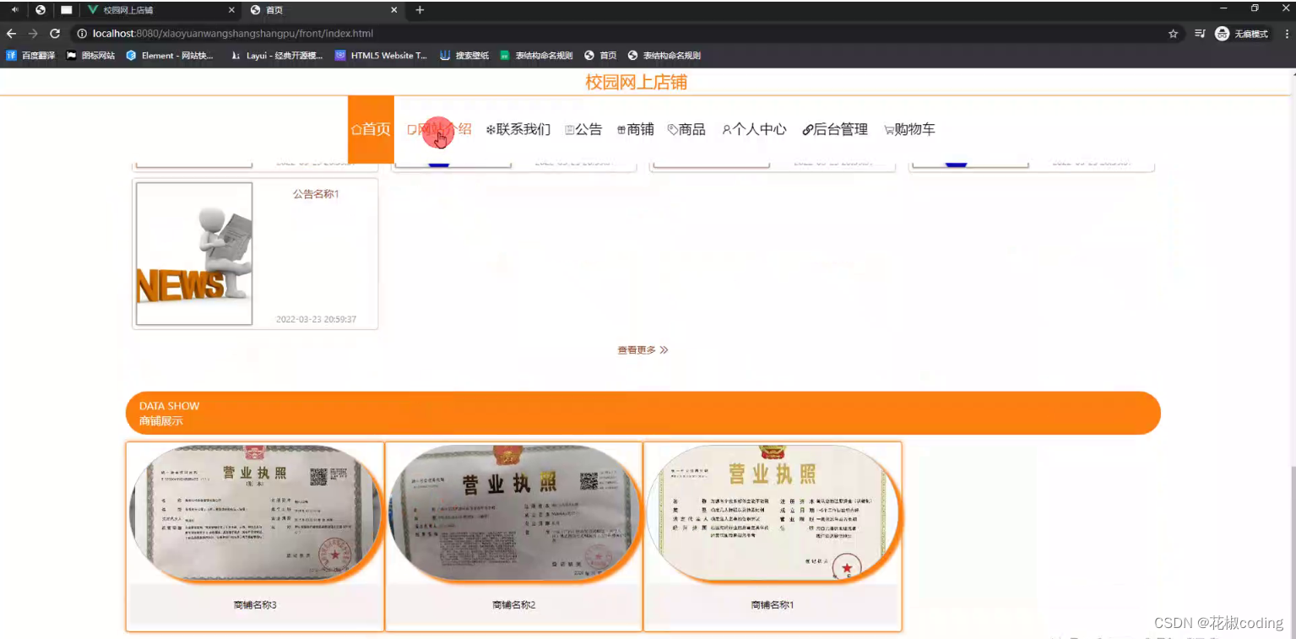Click the 查看更多 link
This screenshot has height=639, width=1296.
point(642,349)
